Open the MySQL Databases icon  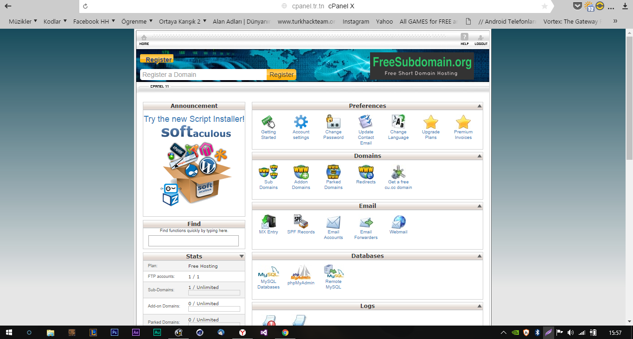point(269,272)
